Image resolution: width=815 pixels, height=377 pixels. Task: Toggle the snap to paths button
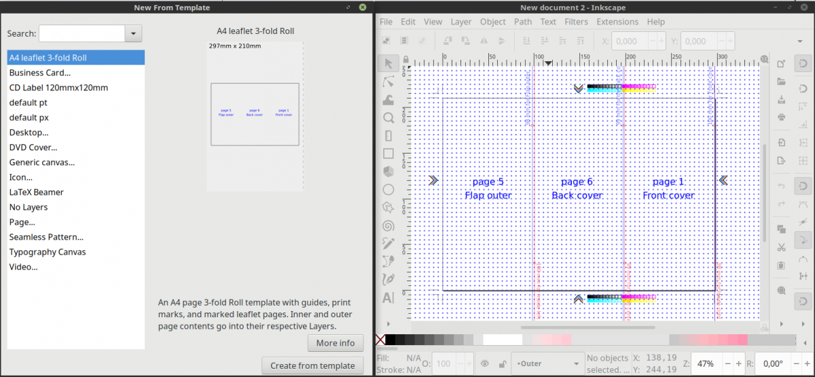coord(803,239)
